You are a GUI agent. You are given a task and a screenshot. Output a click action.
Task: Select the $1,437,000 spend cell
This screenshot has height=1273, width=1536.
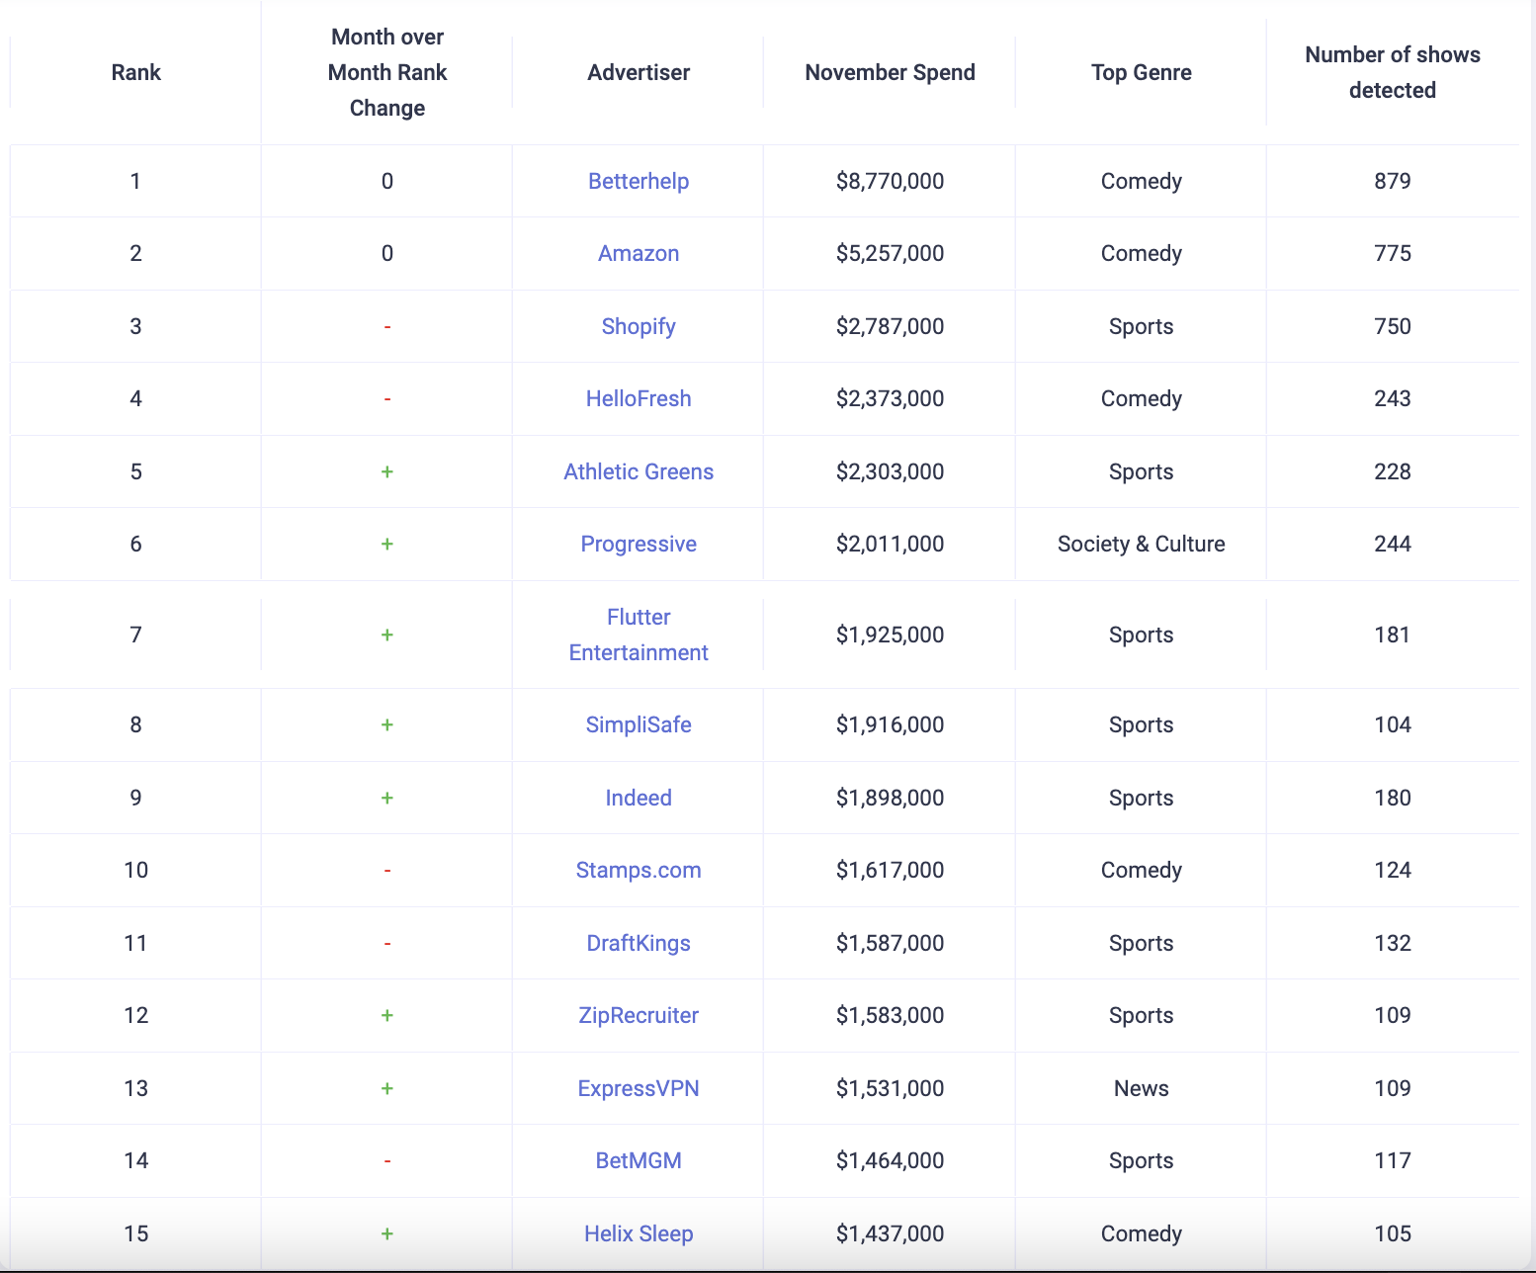[890, 1233]
